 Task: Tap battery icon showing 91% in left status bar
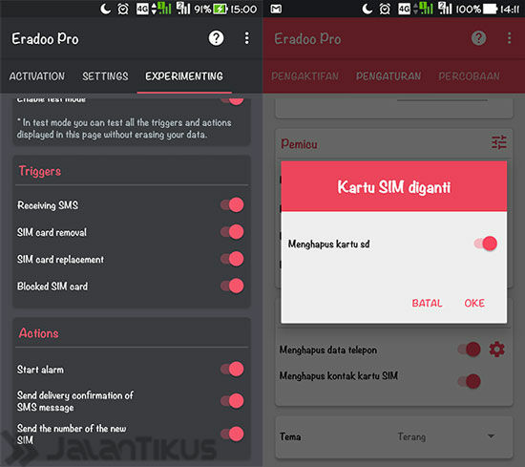220,9
